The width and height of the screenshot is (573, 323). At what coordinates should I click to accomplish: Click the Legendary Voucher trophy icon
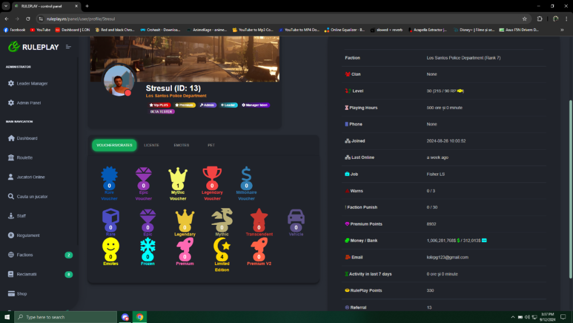pos(212,175)
